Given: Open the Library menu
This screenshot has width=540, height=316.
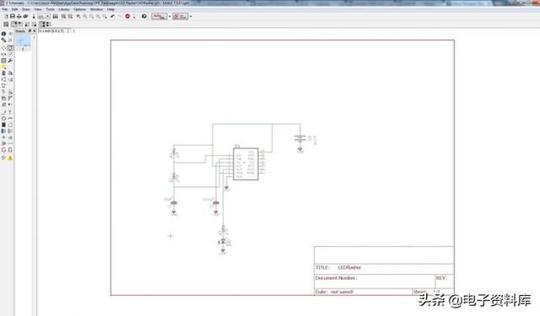Looking at the screenshot, I should [x=64, y=9].
